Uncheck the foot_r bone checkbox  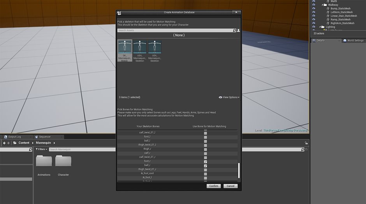206,161
